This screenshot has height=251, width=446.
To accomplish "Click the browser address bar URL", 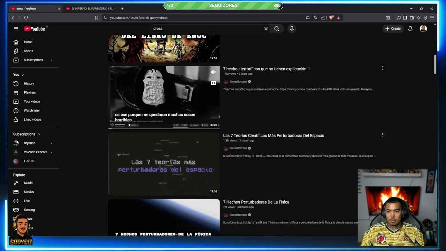I will pos(139,17).
